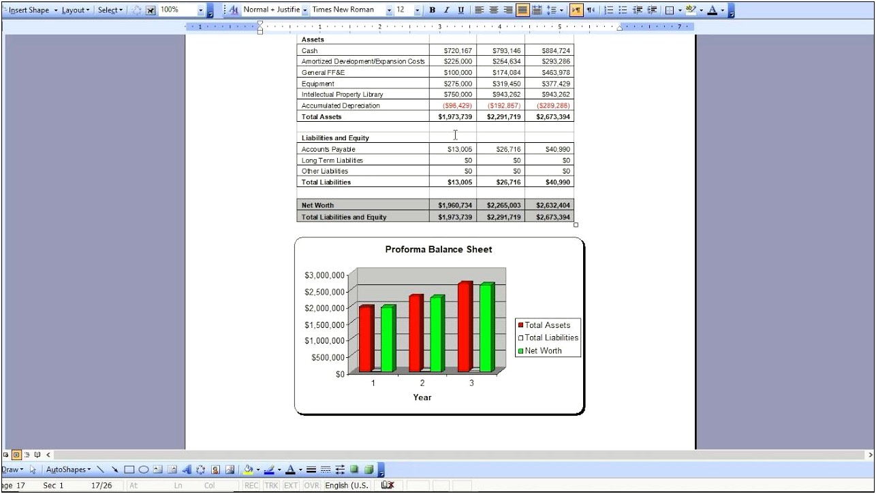Apply numbered list formatting
The image size is (876, 494).
coord(609,10)
